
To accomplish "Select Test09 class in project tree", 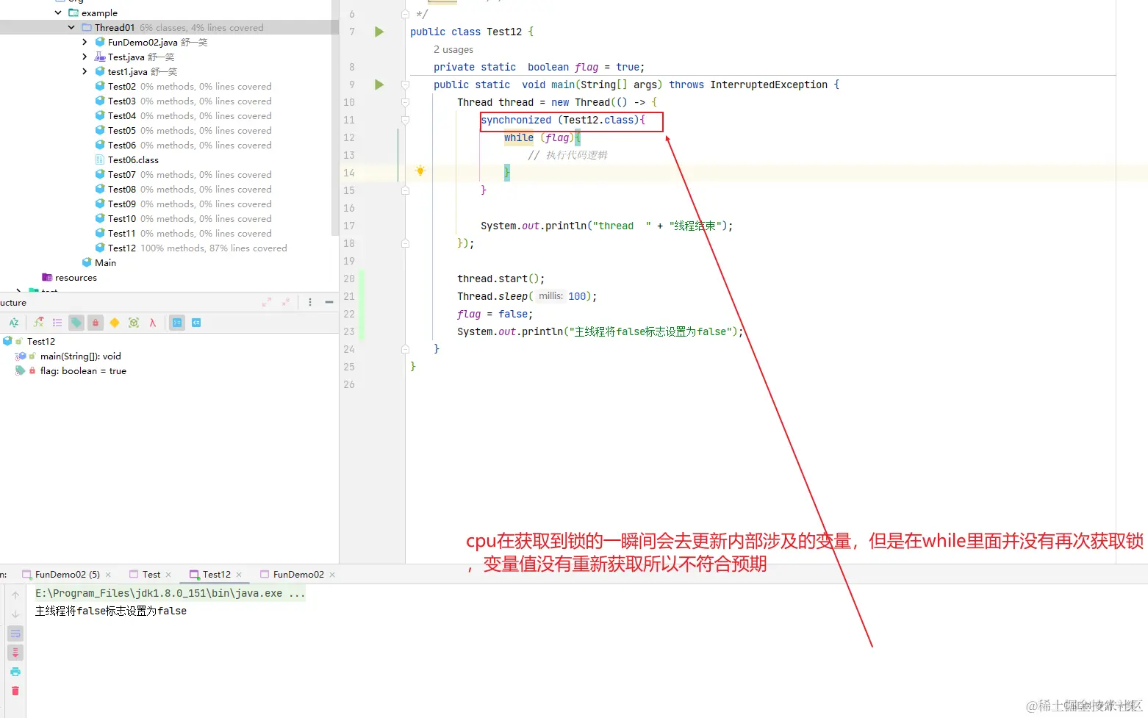I will pos(121,204).
